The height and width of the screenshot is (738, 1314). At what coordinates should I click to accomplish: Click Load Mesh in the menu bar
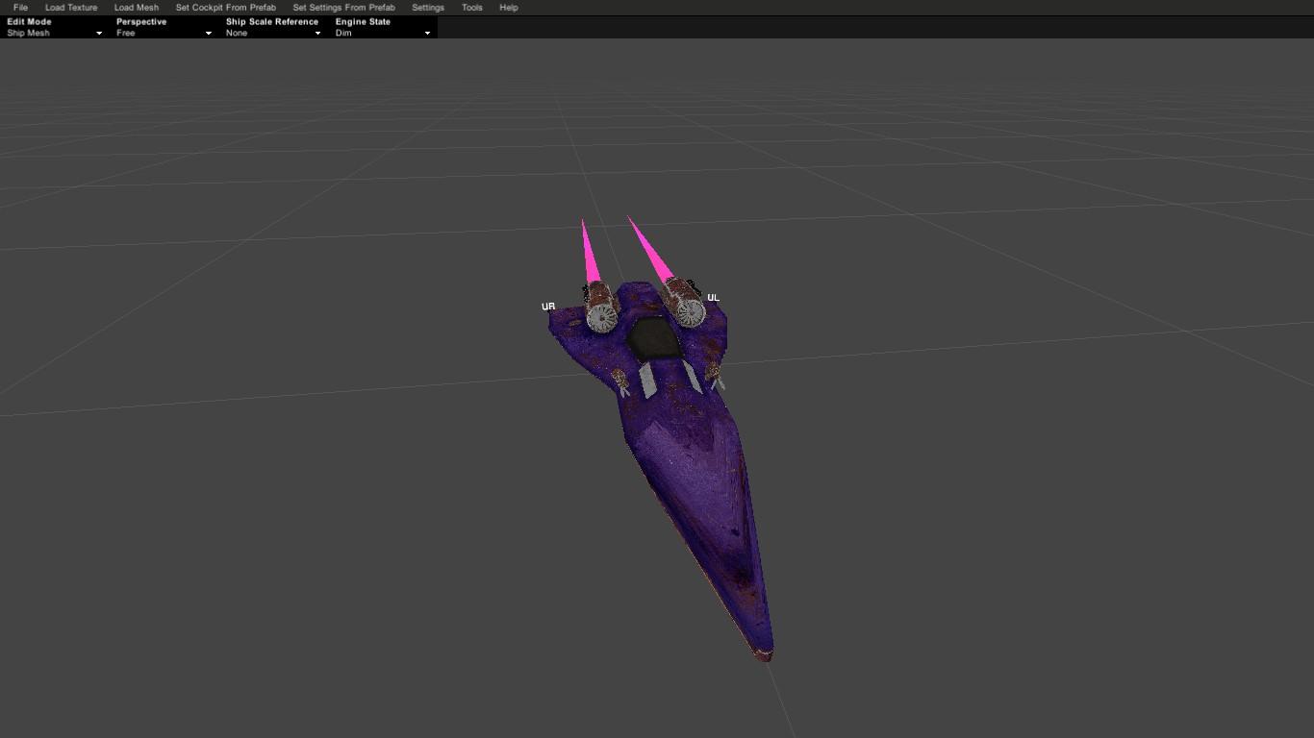(x=137, y=8)
